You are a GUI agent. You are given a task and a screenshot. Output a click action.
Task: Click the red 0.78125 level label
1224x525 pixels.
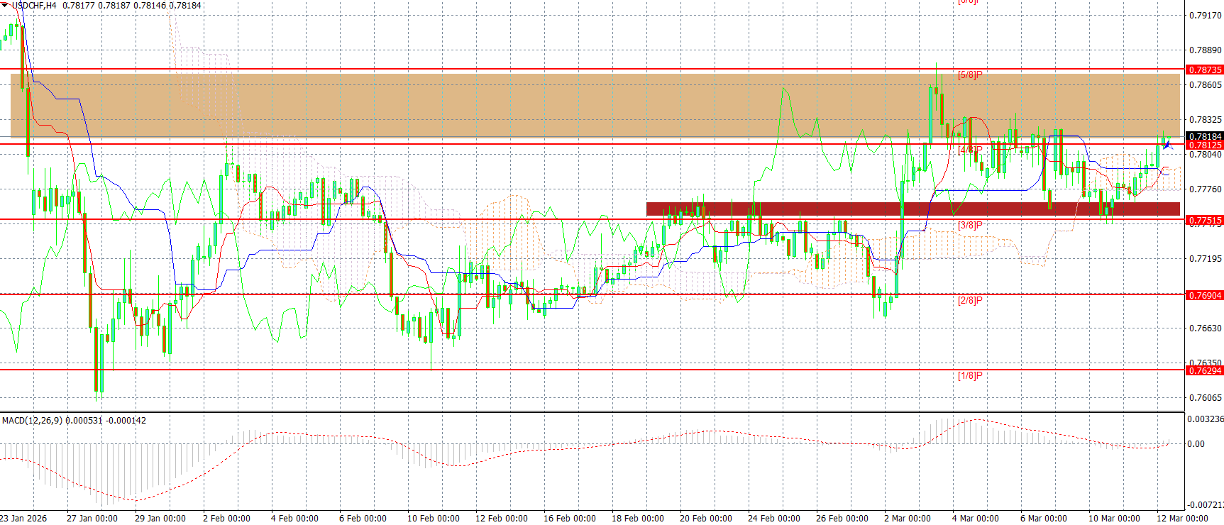1205,145
